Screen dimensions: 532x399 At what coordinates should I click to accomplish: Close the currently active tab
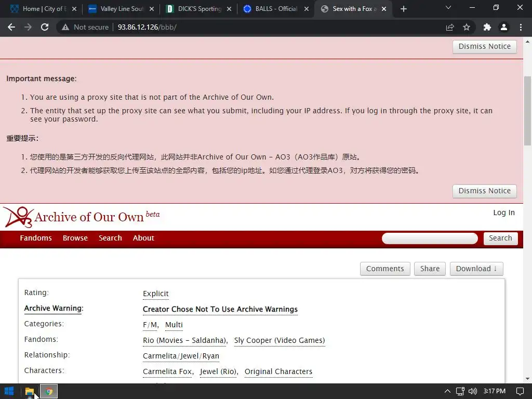click(x=384, y=9)
